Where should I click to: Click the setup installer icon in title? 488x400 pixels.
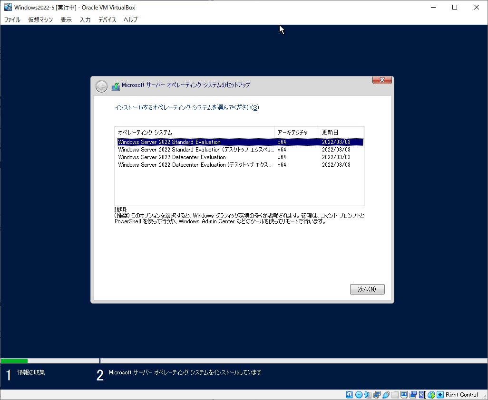coord(116,86)
